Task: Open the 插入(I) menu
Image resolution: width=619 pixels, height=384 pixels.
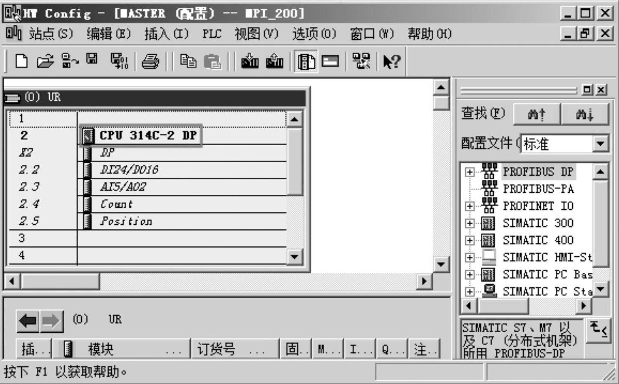Action: pos(166,34)
